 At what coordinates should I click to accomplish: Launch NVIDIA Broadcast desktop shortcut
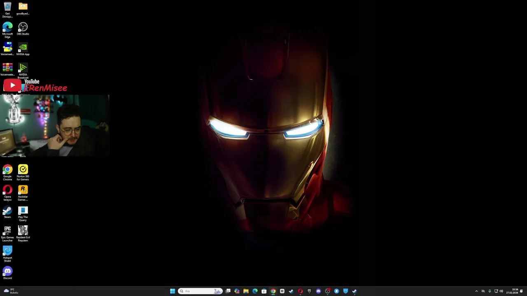tap(23, 71)
